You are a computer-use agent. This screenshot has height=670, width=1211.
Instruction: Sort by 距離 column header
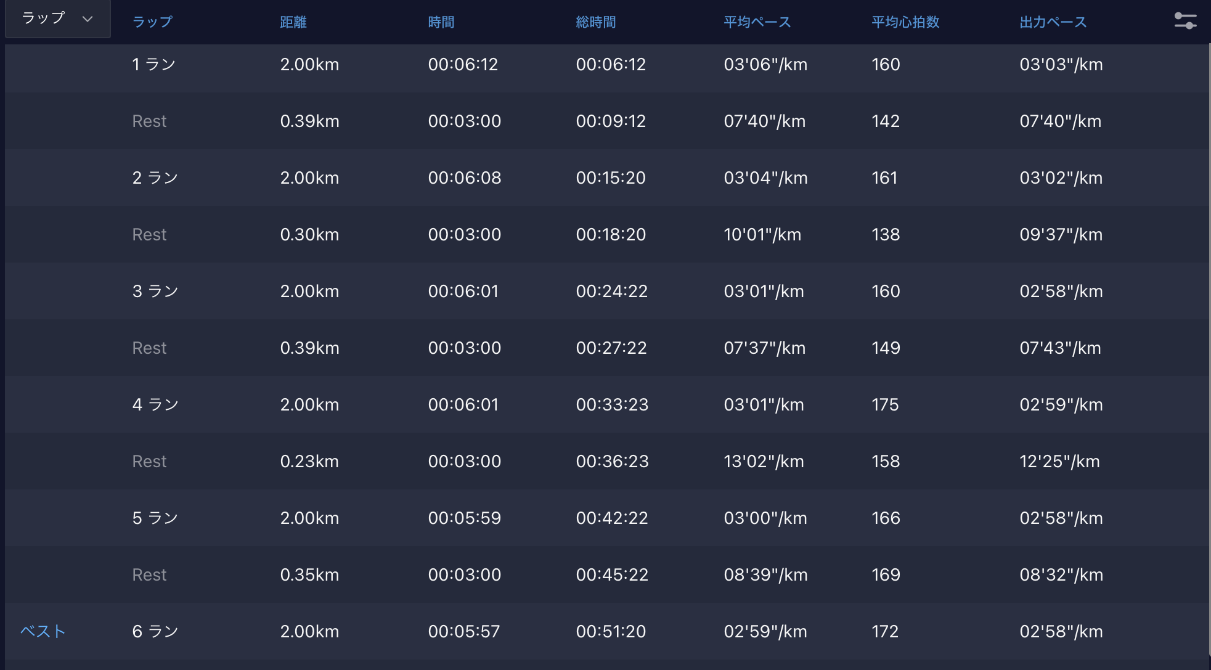(x=293, y=22)
